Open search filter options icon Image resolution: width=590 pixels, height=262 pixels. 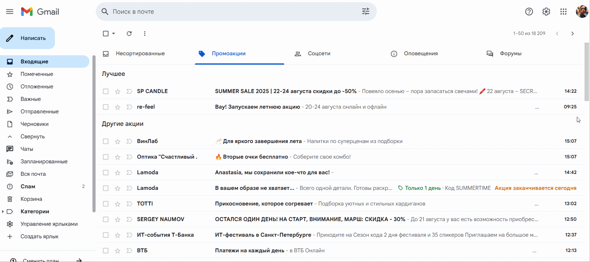(365, 12)
